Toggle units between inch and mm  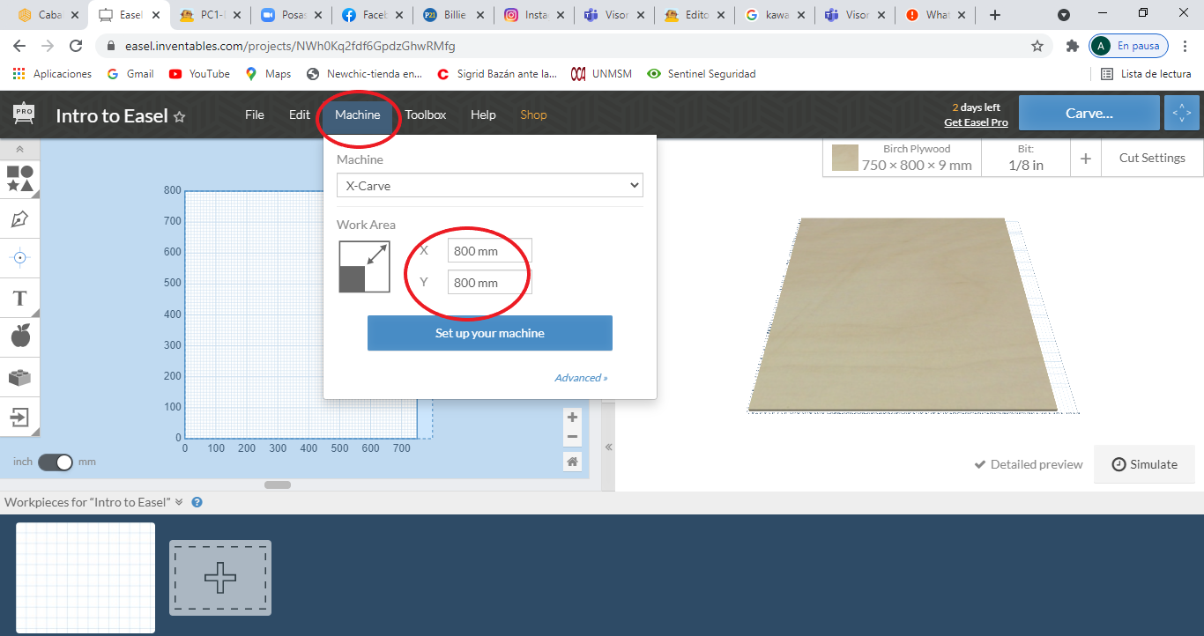pyautogui.click(x=56, y=462)
